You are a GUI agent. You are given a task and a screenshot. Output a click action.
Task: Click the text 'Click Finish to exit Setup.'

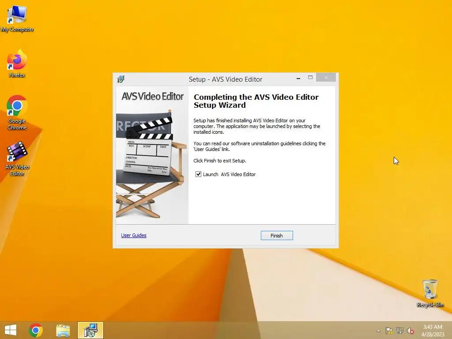point(220,161)
